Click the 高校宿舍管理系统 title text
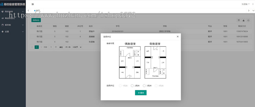Screen dimensions: 255x107 pos(14,4)
